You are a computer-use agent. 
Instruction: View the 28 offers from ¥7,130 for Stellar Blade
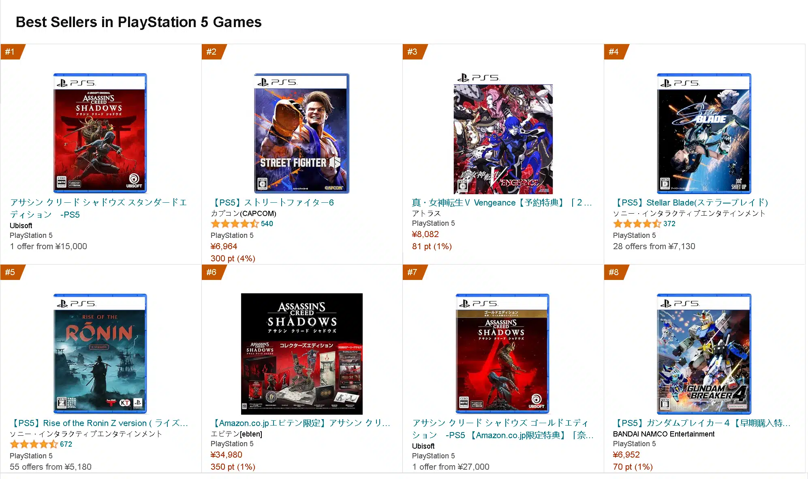[x=654, y=246]
